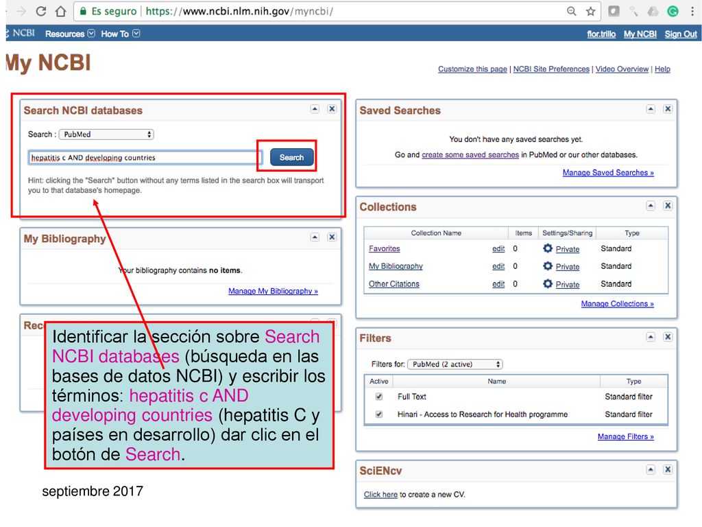Image resolution: width=702 pixels, height=527 pixels.
Task: Open Manage Saved Searches link
Action: (608, 172)
